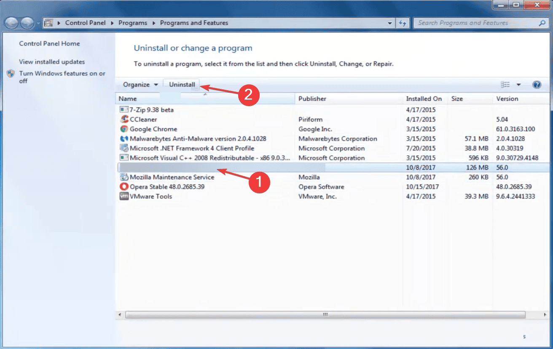
Task: Click the Control Panel icon in address bar
Action: [48, 23]
